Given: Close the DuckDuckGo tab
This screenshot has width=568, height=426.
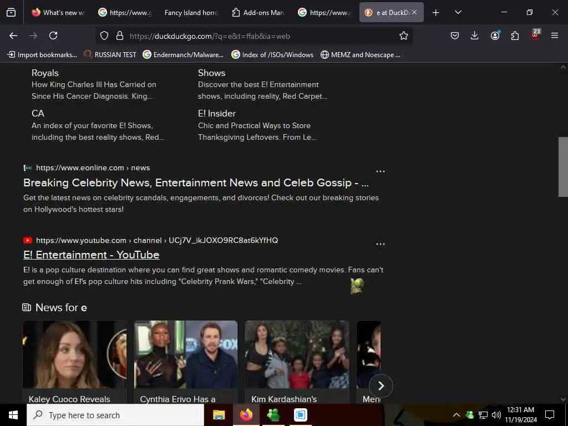Looking at the screenshot, I should (414, 12).
